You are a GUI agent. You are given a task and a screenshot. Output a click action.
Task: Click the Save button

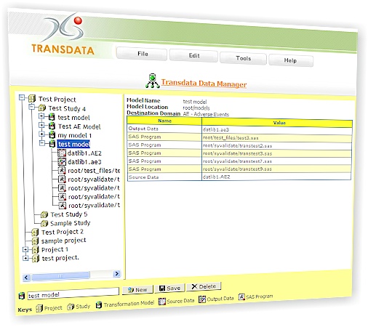(x=170, y=288)
